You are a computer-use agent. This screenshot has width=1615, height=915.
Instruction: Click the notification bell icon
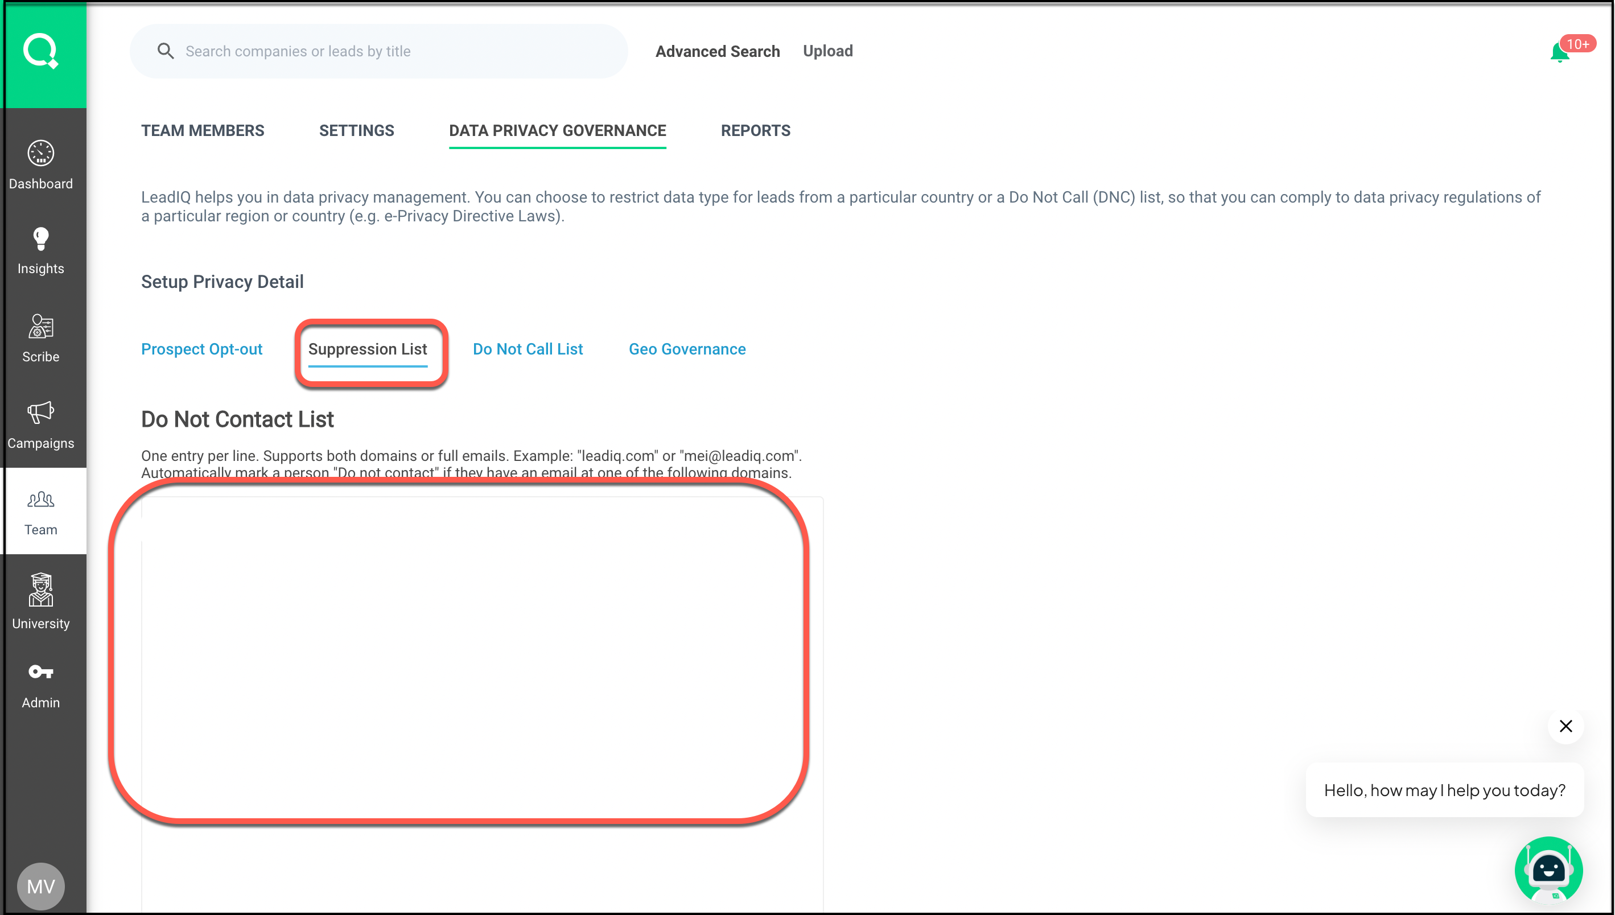click(x=1559, y=53)
